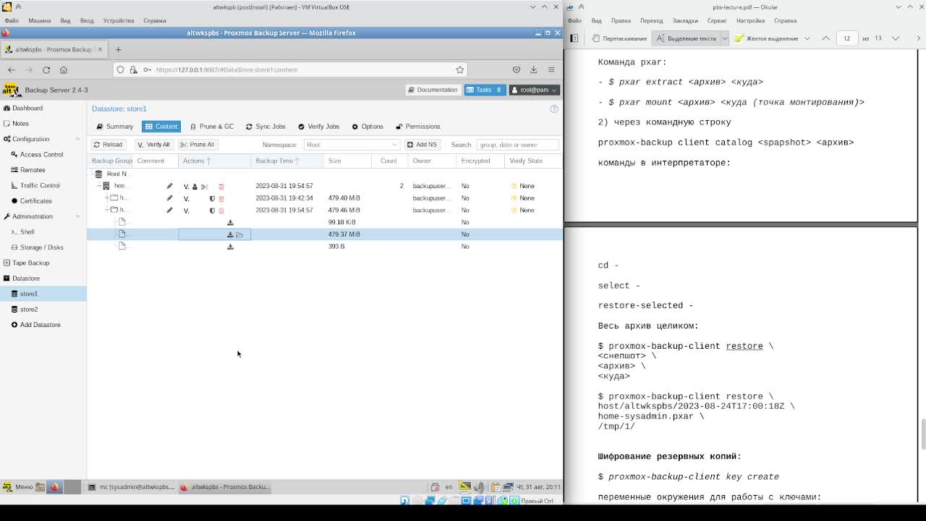Open Firefox application menu
Image resolution: width=926 pixels, height=521 pixels.
click(551, 69)
